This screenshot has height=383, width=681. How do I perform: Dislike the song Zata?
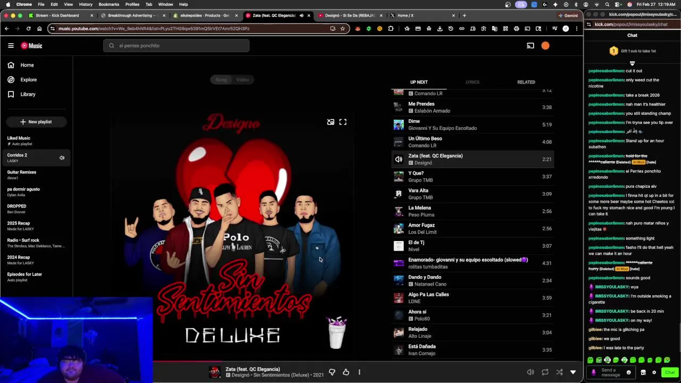[x=332, y=372]
